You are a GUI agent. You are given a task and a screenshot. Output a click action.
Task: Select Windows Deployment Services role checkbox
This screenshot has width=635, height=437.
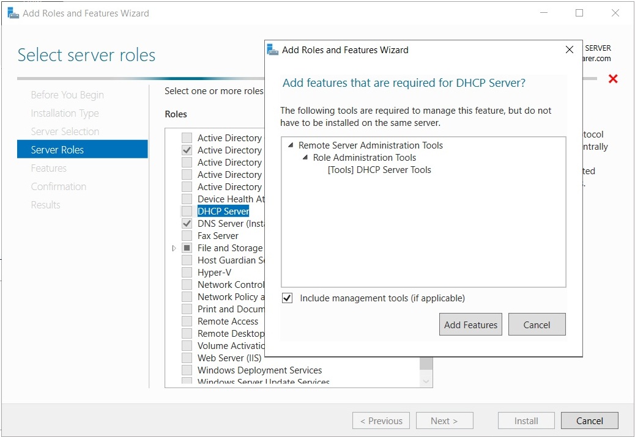[x=187, y=370]
